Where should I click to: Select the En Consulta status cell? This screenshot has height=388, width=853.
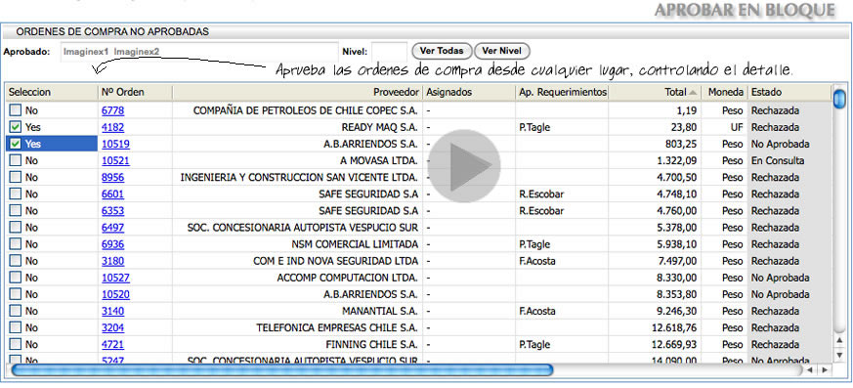pyautogui.click(x=789, y=160)
